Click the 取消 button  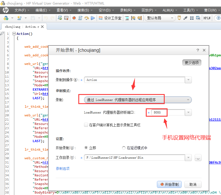click(x=193, y=184)
